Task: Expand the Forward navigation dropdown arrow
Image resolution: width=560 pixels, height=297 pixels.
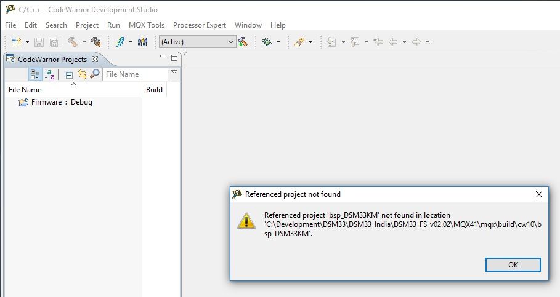Action: 428,42
